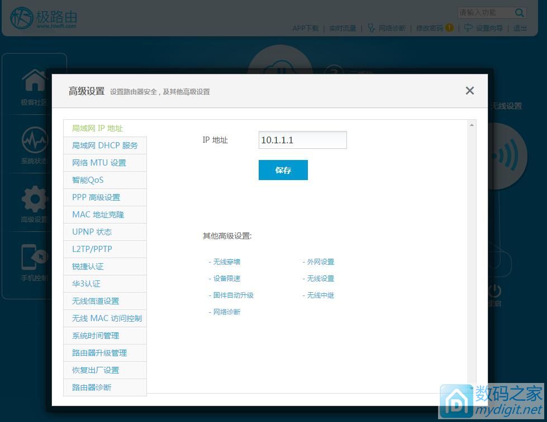
Task: Click APP下载 in the header
Action: coord(306,28)
